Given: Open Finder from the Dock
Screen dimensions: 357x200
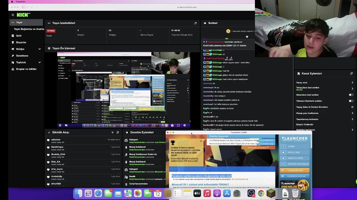Looking at the screenshot, I should click(78, 193).
